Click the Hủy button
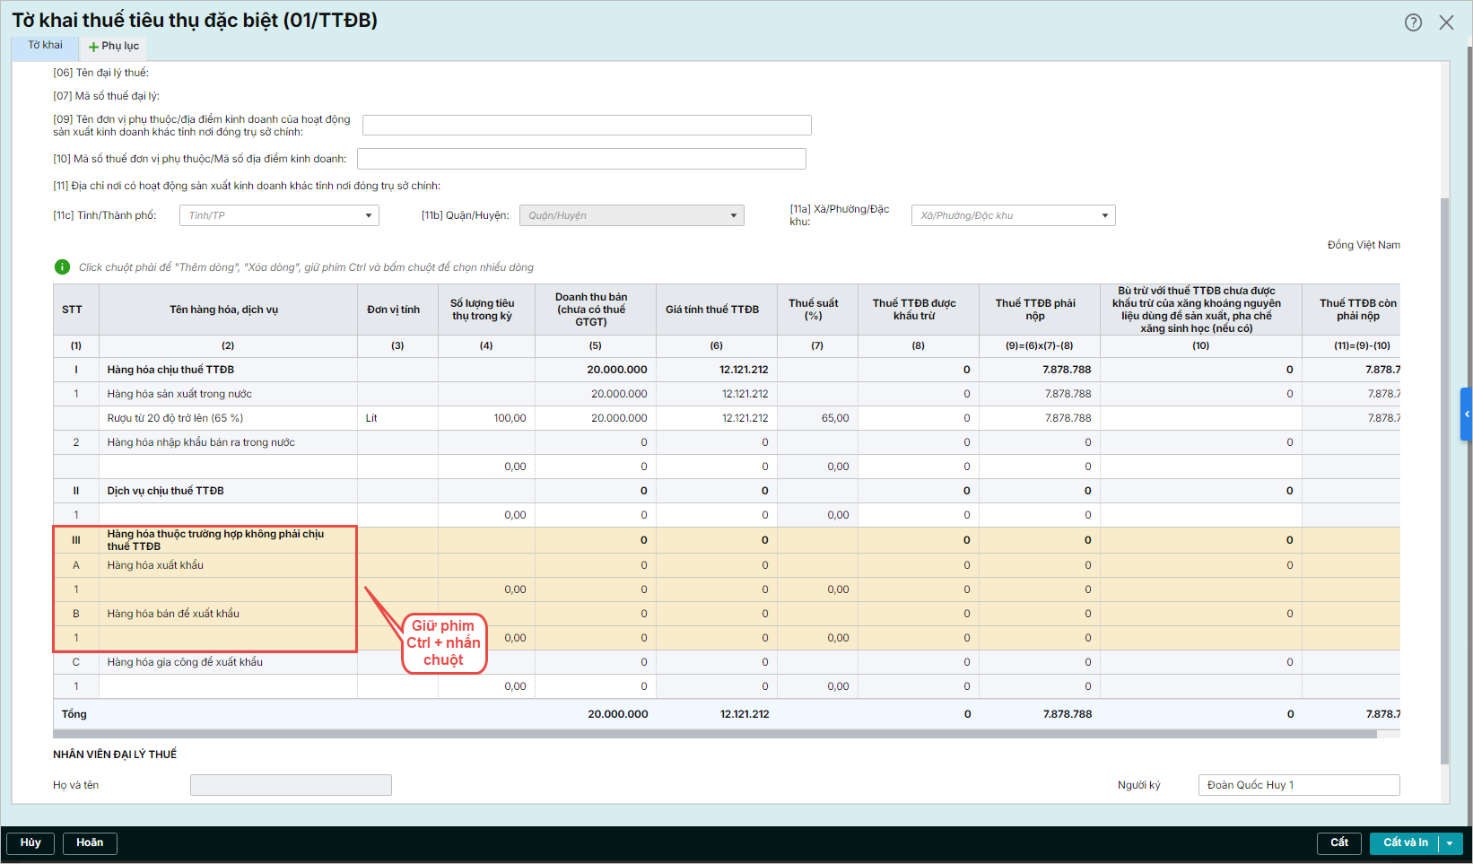Image resolution: width=1473 pixels, height=864 pixels. coord(31,843)
